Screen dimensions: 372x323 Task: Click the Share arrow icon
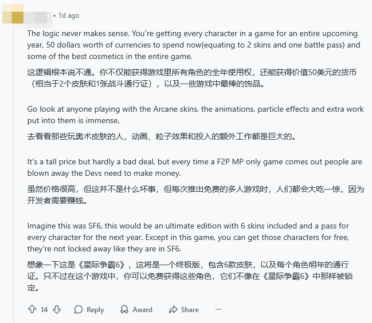pos(173,309)
